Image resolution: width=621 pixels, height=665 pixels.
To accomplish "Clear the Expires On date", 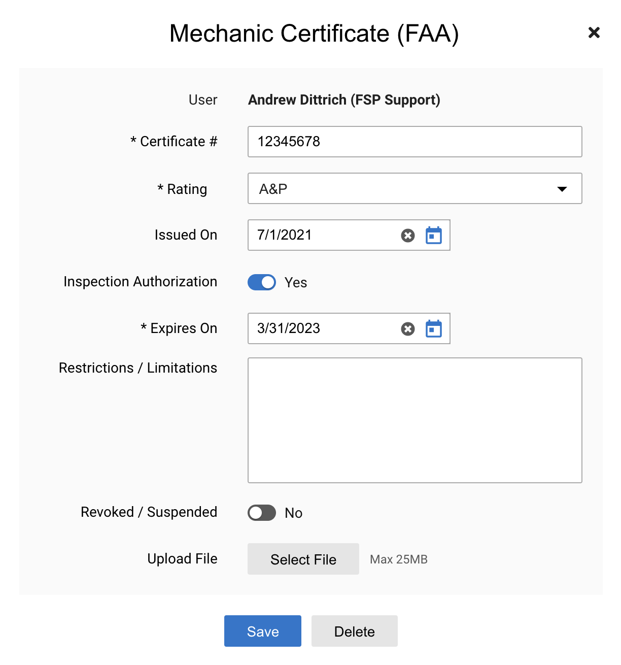I will [x=408, y=329].
